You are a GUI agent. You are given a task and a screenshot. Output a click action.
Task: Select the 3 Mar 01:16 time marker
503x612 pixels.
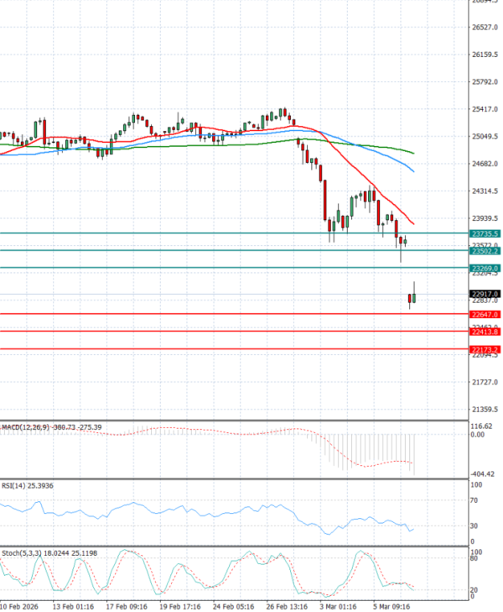pos(340,605)
